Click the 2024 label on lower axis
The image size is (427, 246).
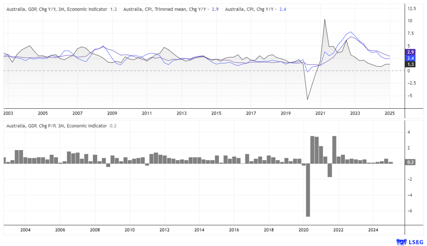[373, 230]
